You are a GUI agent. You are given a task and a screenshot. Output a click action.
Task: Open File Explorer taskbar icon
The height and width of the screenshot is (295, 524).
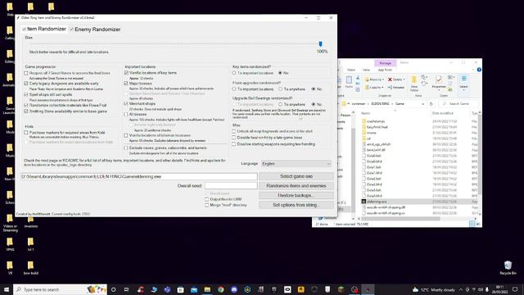click(207, 289)
